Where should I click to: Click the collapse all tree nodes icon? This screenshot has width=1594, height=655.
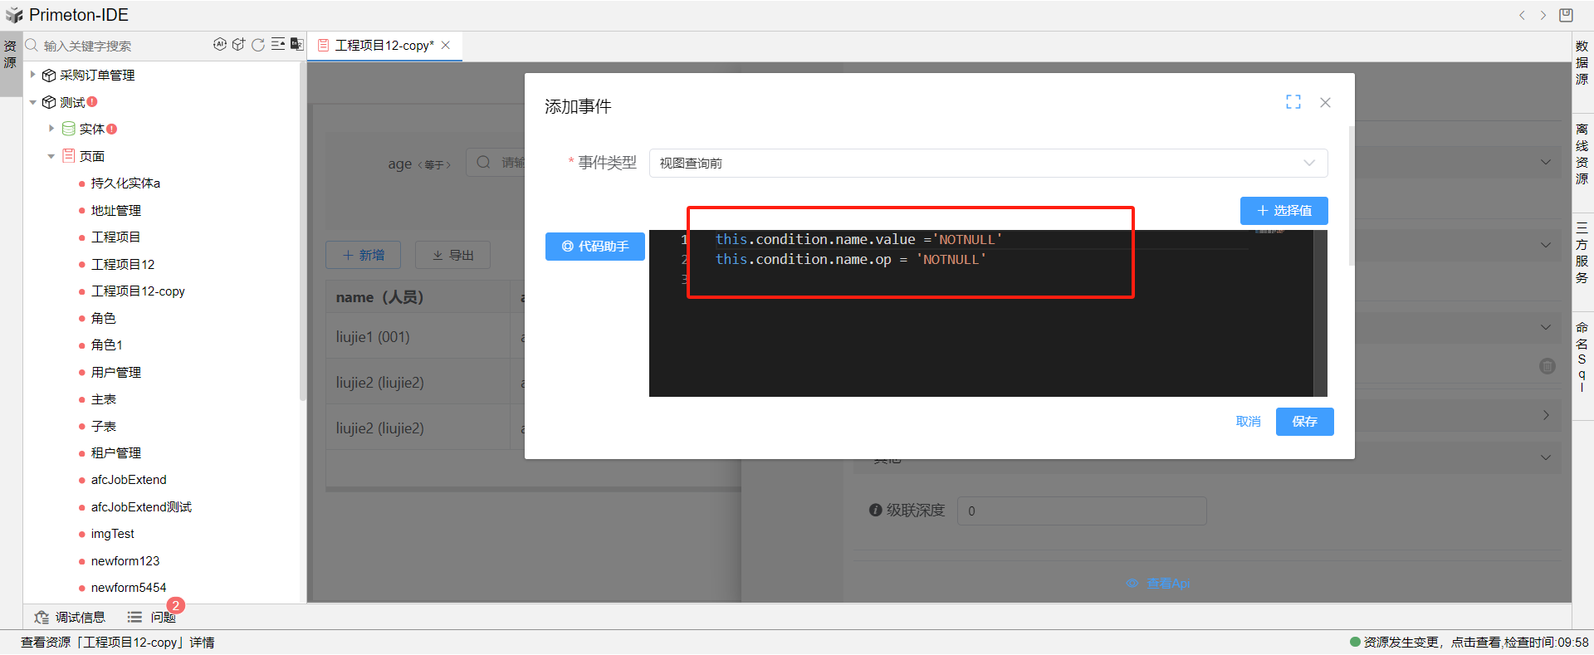tap(278, 45)
